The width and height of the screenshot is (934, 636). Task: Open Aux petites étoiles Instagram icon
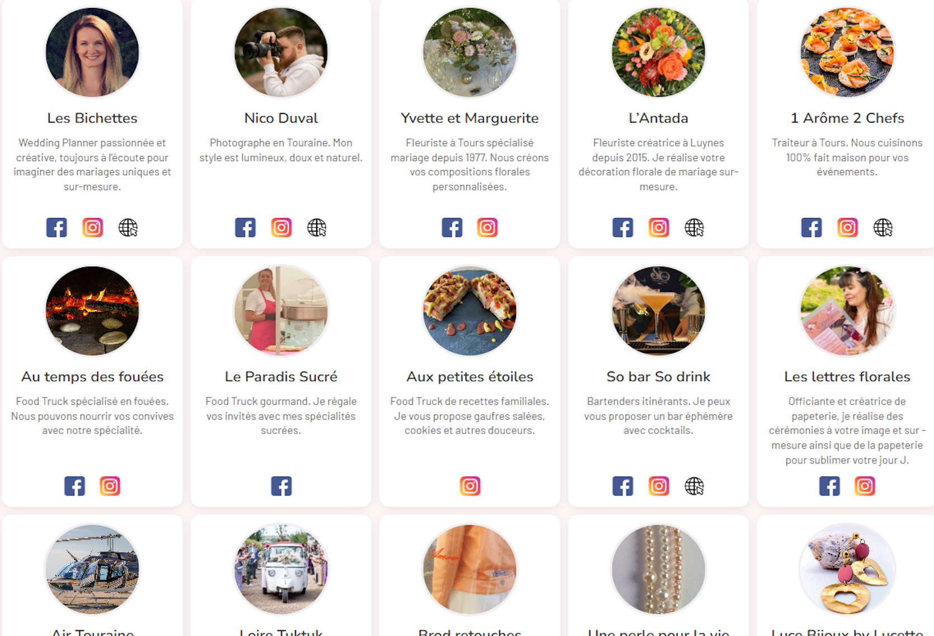470,486
